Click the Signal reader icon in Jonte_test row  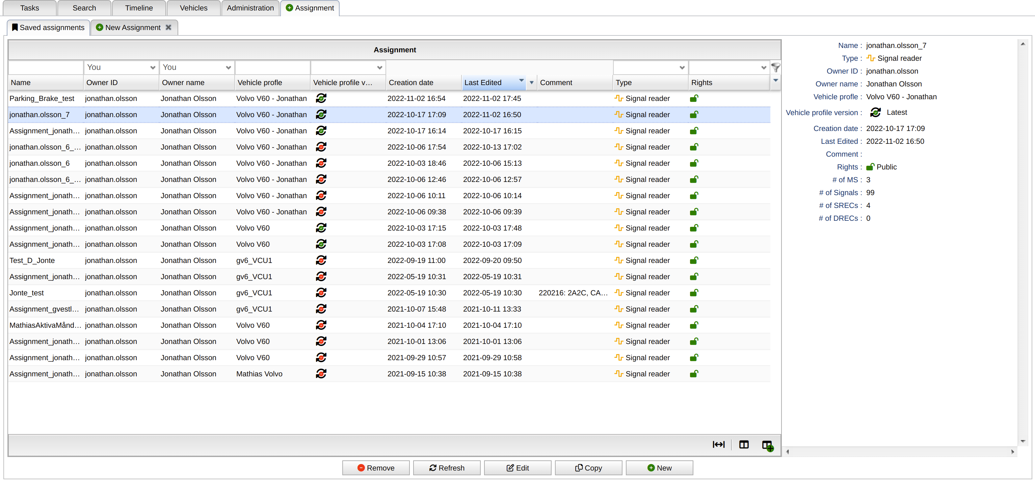point(618,293)
